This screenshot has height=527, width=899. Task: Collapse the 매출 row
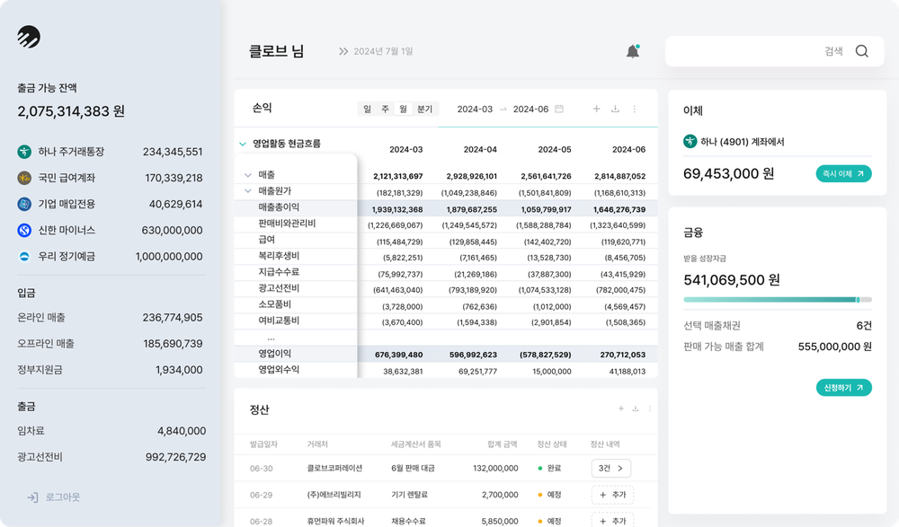coord(248,175)
